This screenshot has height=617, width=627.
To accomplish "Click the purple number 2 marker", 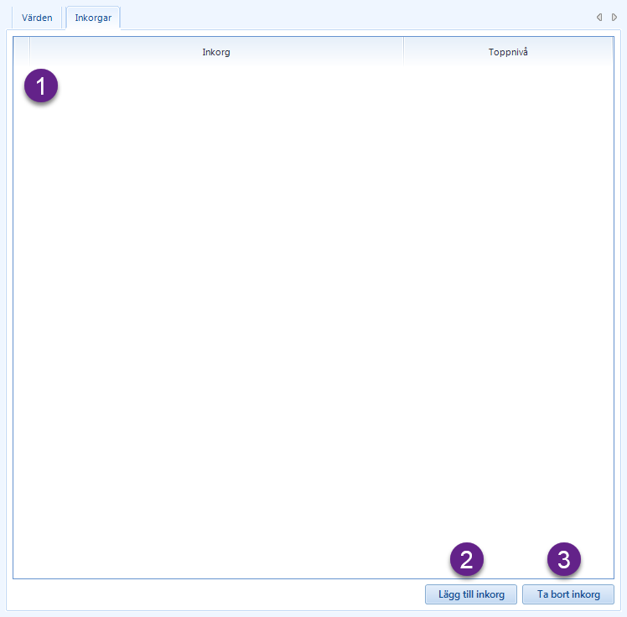I will coord(467,559).
